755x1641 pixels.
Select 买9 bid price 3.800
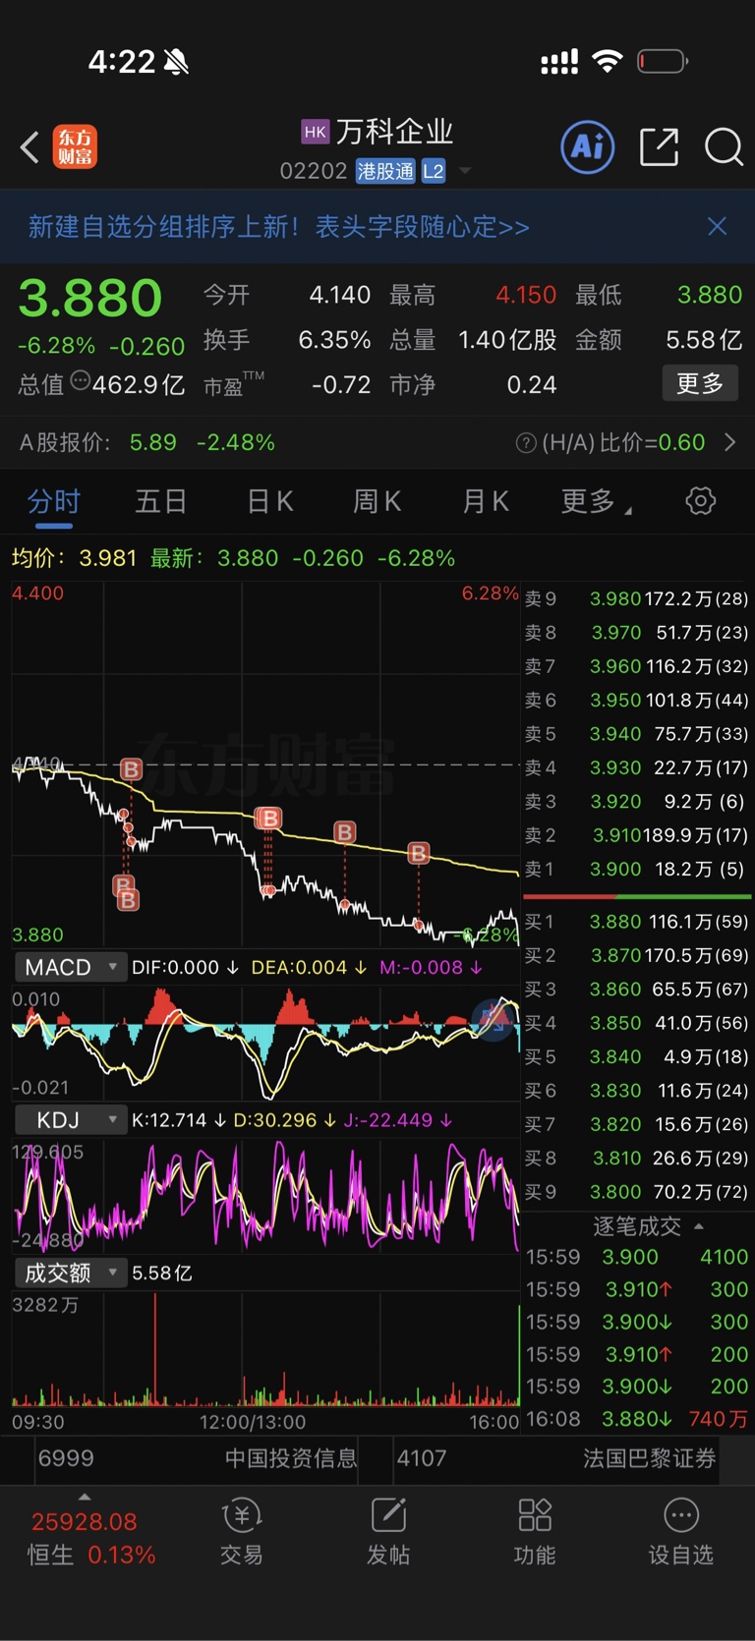[x=637, y=1192]
